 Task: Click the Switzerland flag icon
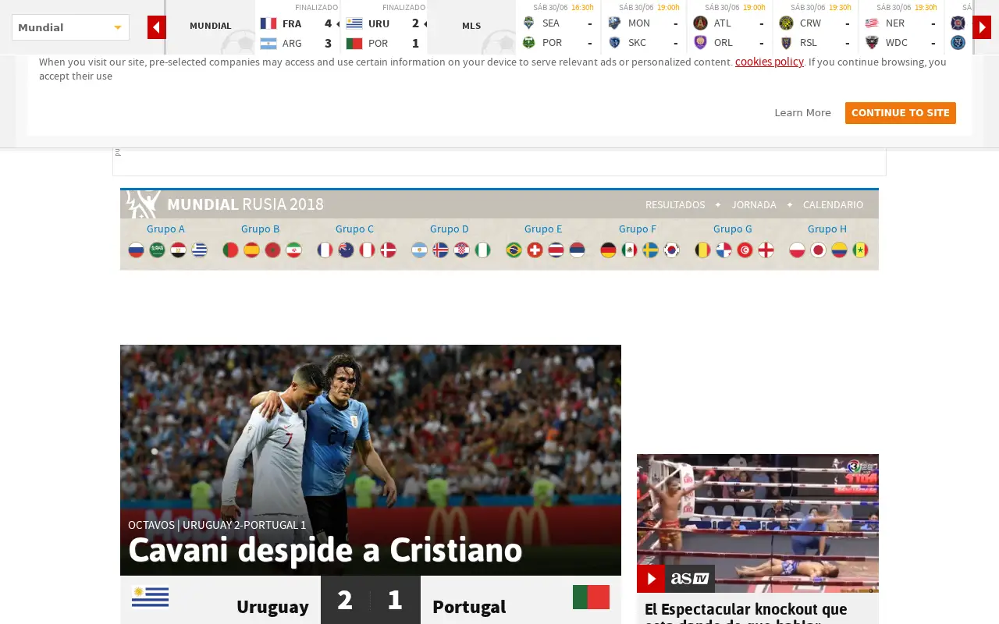click(535, 250)
